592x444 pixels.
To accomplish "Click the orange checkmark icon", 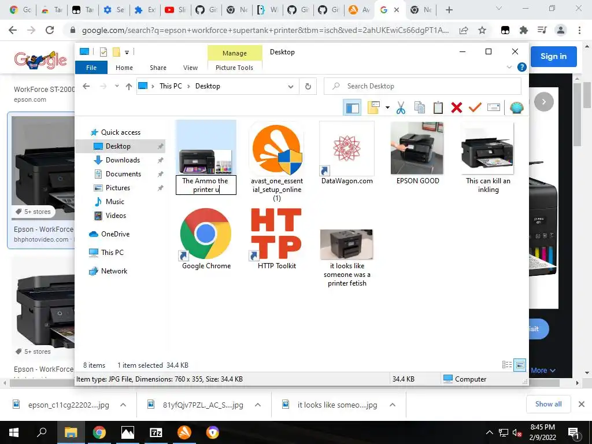I will pyautogui.click(x=475, y=108).
